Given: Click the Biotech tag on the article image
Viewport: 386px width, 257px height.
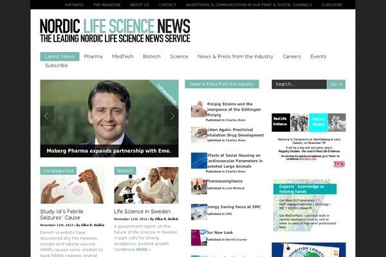Looking at the screenshot, I should point(125,171).
